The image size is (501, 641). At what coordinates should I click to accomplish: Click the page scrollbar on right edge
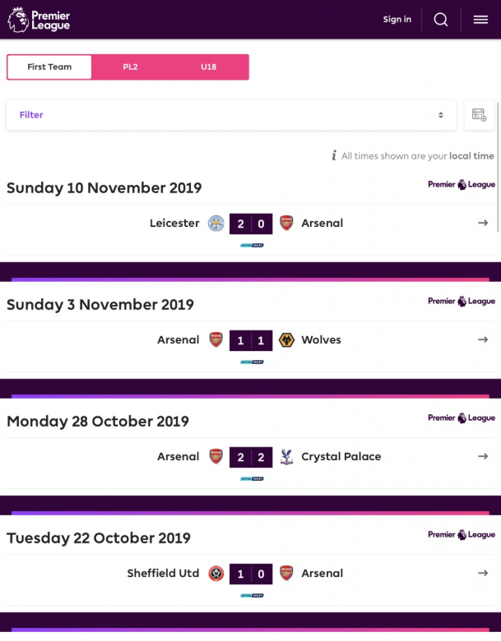[498, 164]
